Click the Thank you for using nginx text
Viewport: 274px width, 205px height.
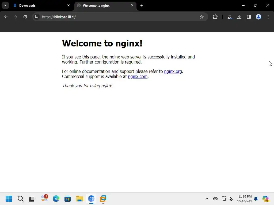(87, 86)
